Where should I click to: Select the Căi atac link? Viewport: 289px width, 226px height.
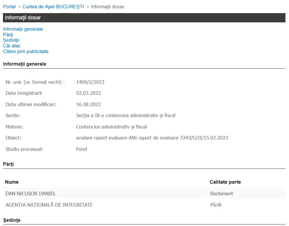pos(12,46)
